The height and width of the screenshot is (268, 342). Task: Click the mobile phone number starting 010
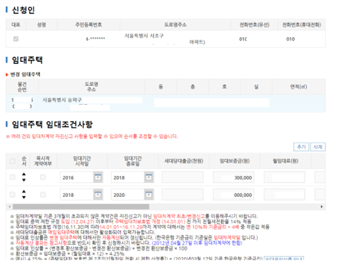[x=291, y=39]
